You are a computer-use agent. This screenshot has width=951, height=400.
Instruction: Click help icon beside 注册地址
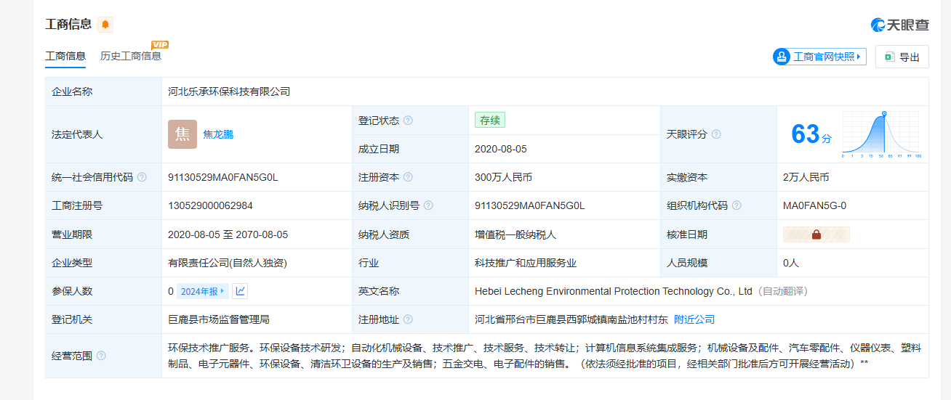click(408, 319)
